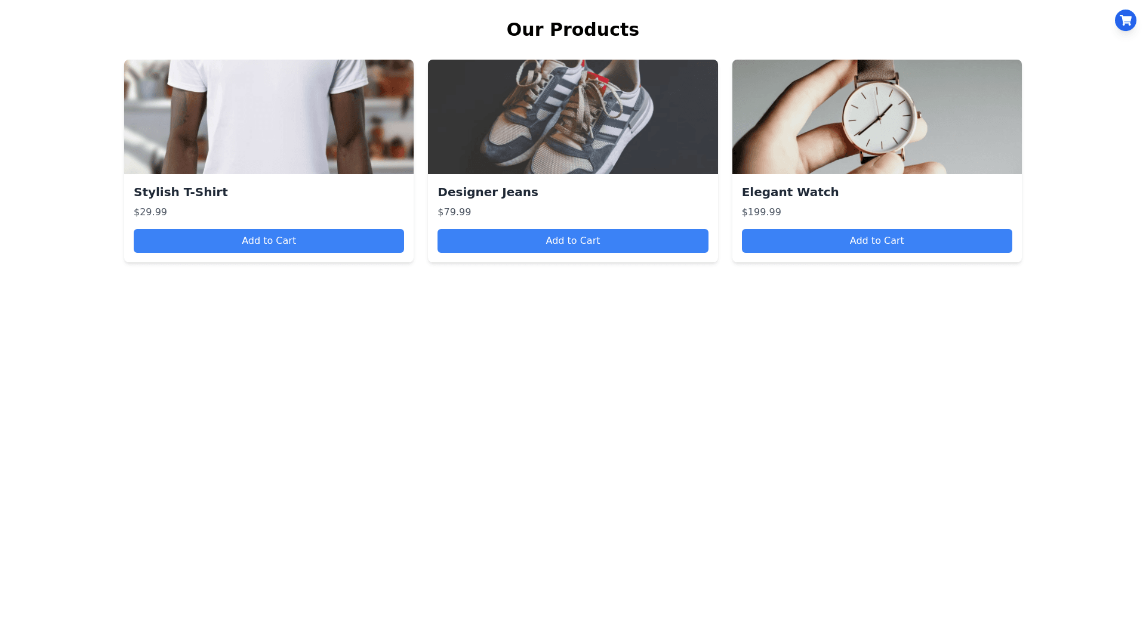Viewport: 1146px width, 644px height.
Task: Select the Designer Jeans title
Action: click(488, 192)
